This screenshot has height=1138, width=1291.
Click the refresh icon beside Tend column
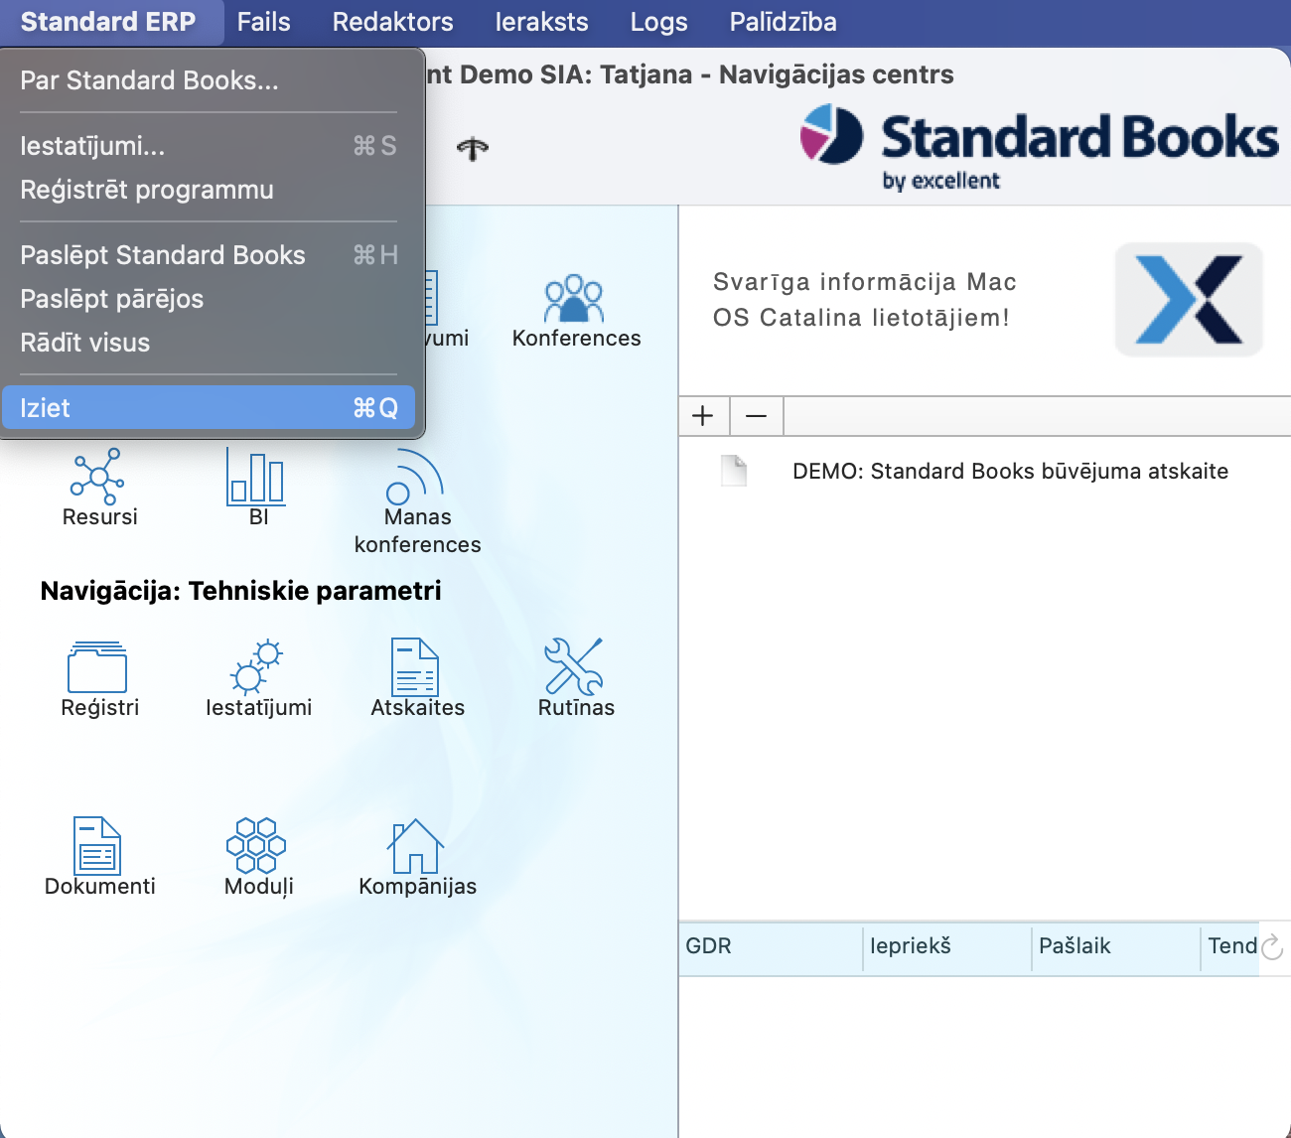coord(1272,947)
